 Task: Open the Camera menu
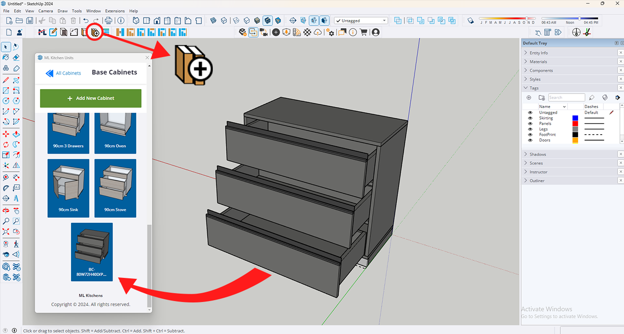(46, 11)
